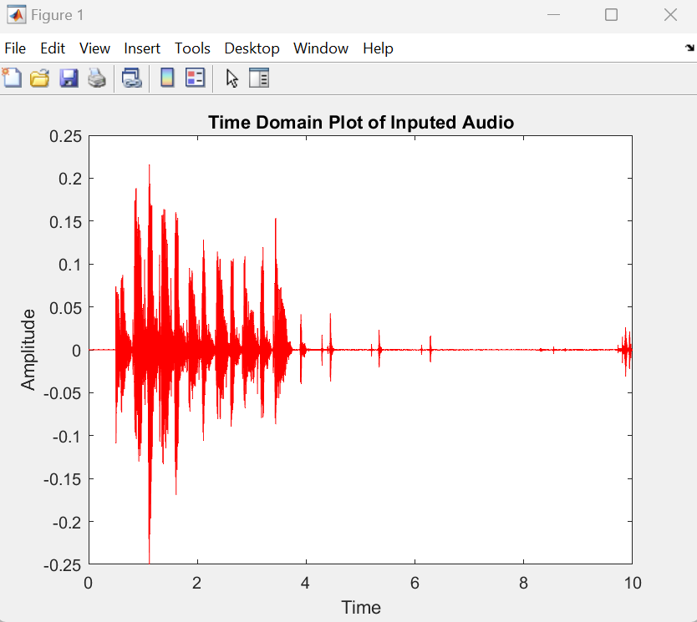
Task: Click the x-axis tick label 10
Action: [632, 583]
